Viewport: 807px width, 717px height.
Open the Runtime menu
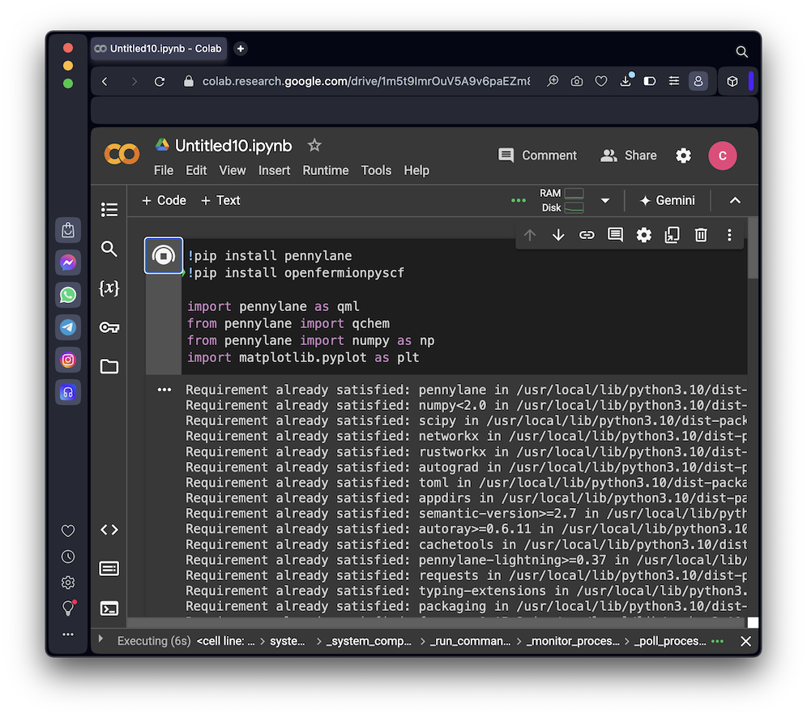(x=326, y=171)
